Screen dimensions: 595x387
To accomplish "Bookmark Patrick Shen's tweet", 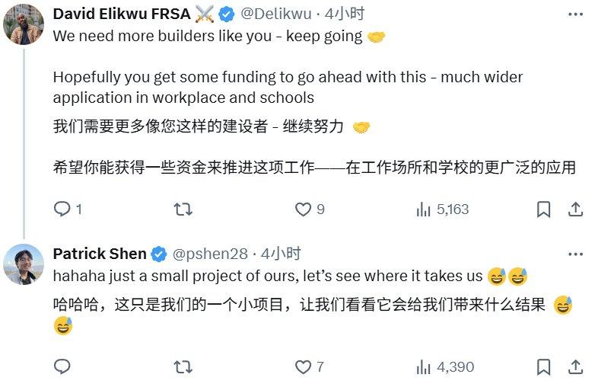I will click(x=543, y=367).
